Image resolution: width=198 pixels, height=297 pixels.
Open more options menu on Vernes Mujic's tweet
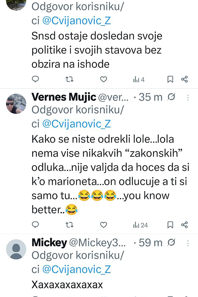[x=188, y=98]
